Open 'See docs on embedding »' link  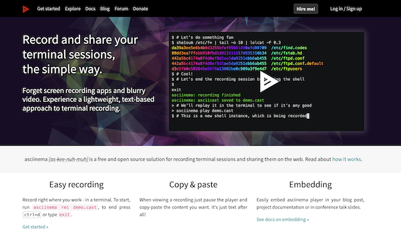click(x=283, y=219)
